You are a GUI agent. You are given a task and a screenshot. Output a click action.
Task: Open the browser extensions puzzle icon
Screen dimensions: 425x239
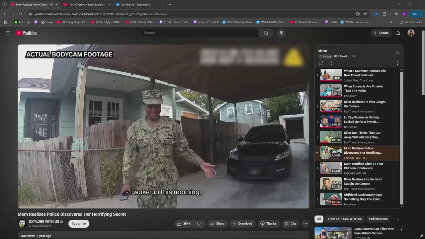coord(384,14)
